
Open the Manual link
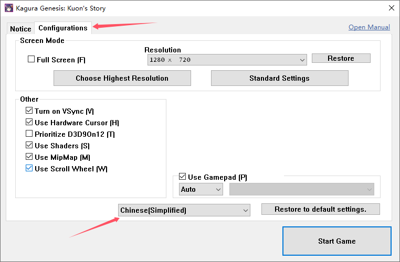[x=369, y=27]
